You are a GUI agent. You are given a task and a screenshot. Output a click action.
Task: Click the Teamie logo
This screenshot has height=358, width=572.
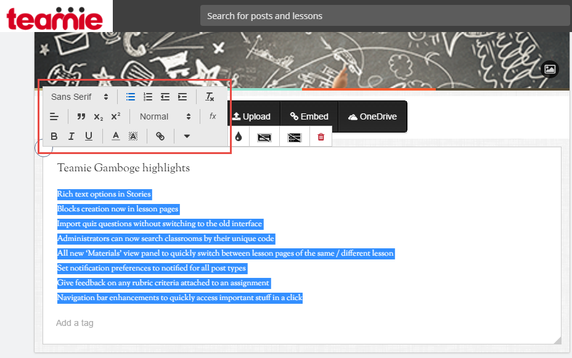tap(55, 18)
